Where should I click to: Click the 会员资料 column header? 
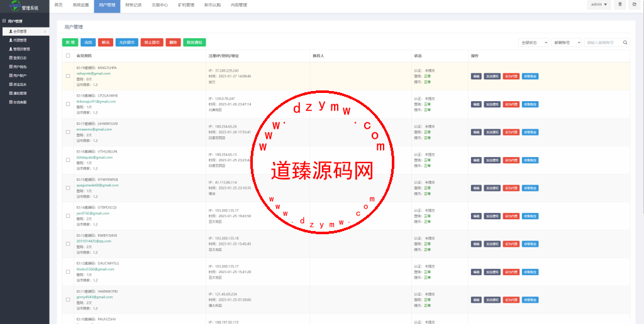click(84, 56)
